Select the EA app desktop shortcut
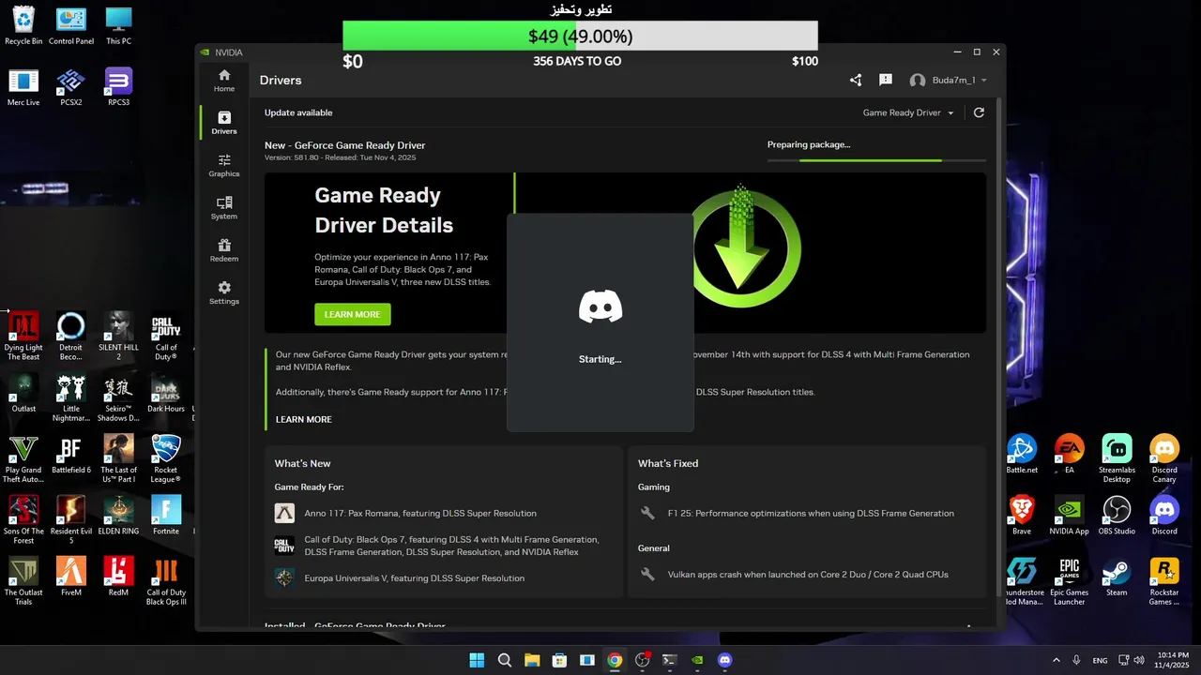Image resolution: width=1201 pixels, height=675 pixels. pyautogui.click(x=1069, y=454)
